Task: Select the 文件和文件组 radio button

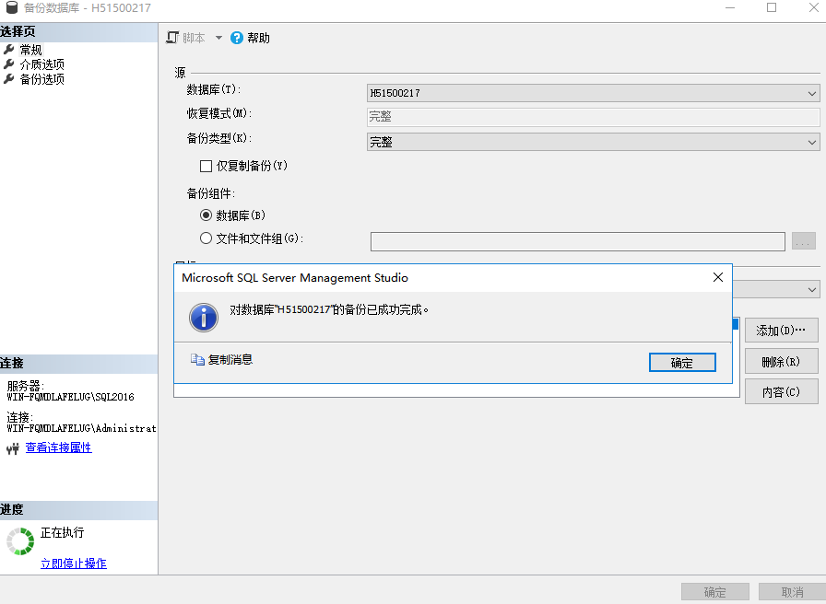Action: 206,239
